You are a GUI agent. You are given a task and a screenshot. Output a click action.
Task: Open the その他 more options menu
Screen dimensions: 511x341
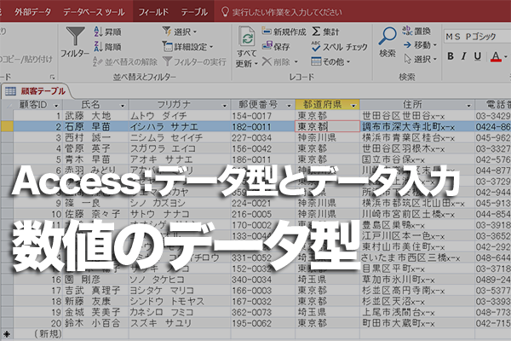(330, 61)
